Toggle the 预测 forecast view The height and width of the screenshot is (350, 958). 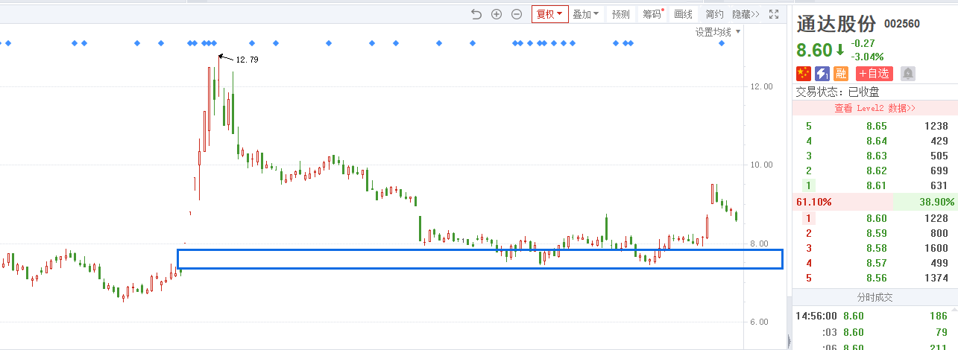[x=620, y=14]
